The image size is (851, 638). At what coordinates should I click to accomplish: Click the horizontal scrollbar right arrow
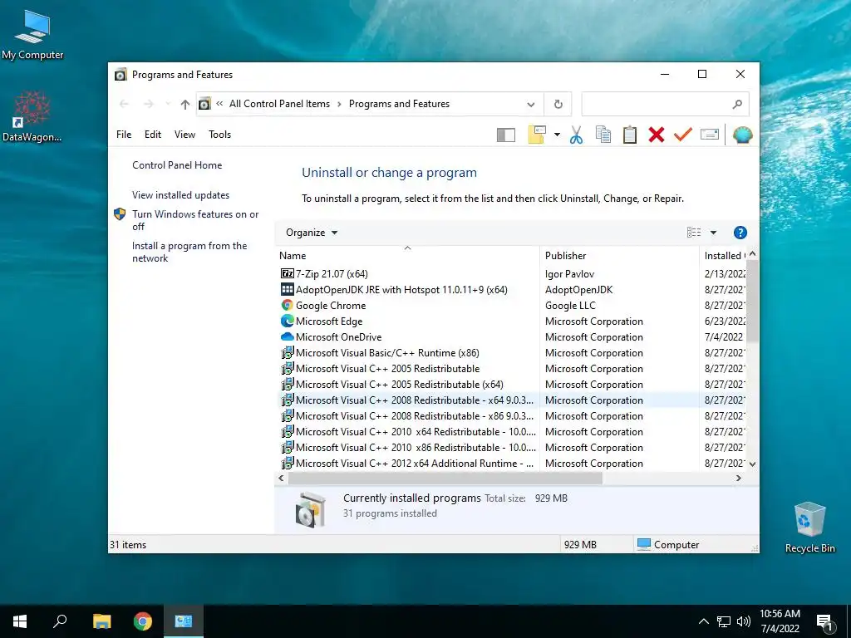[739, 478]
